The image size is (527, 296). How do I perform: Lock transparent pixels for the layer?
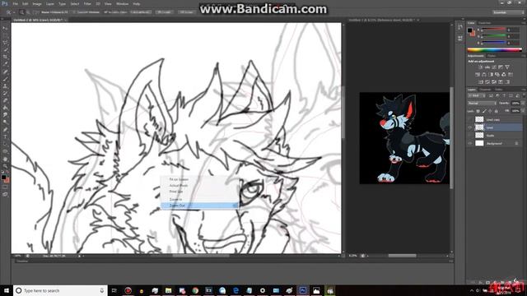click(478, 111)
